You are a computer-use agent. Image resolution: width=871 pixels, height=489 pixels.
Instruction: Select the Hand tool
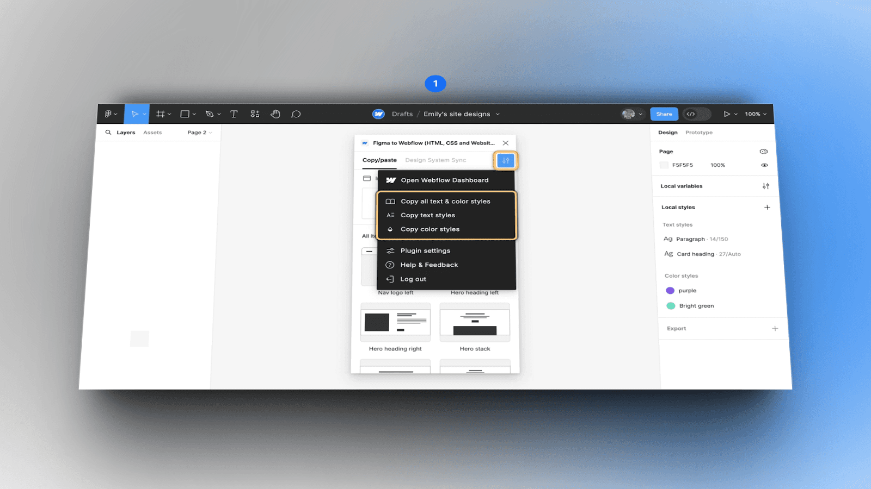(275, 114)
